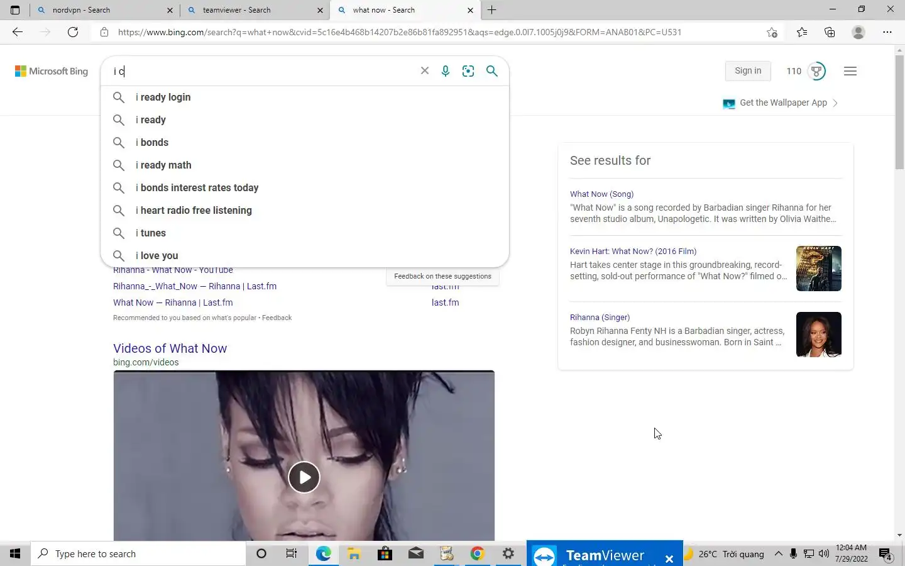Viewport: 905px width, 566px height.
Task: Open Cortana circle on taskbar
Action: [x=261, y=553]
